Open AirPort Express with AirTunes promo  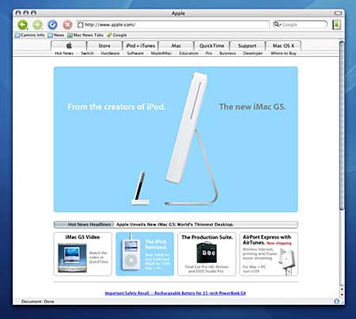(269, 254)
